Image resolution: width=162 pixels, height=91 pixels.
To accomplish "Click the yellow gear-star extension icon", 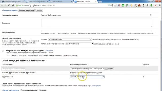I will click(131, 5).
